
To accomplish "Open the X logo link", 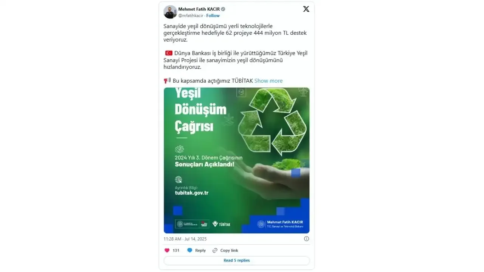I will [306, 9].
